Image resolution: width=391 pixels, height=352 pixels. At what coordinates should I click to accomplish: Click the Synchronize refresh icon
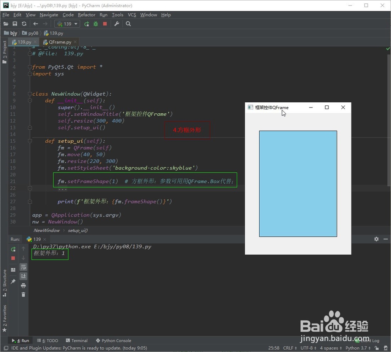[x=24, y=24]
